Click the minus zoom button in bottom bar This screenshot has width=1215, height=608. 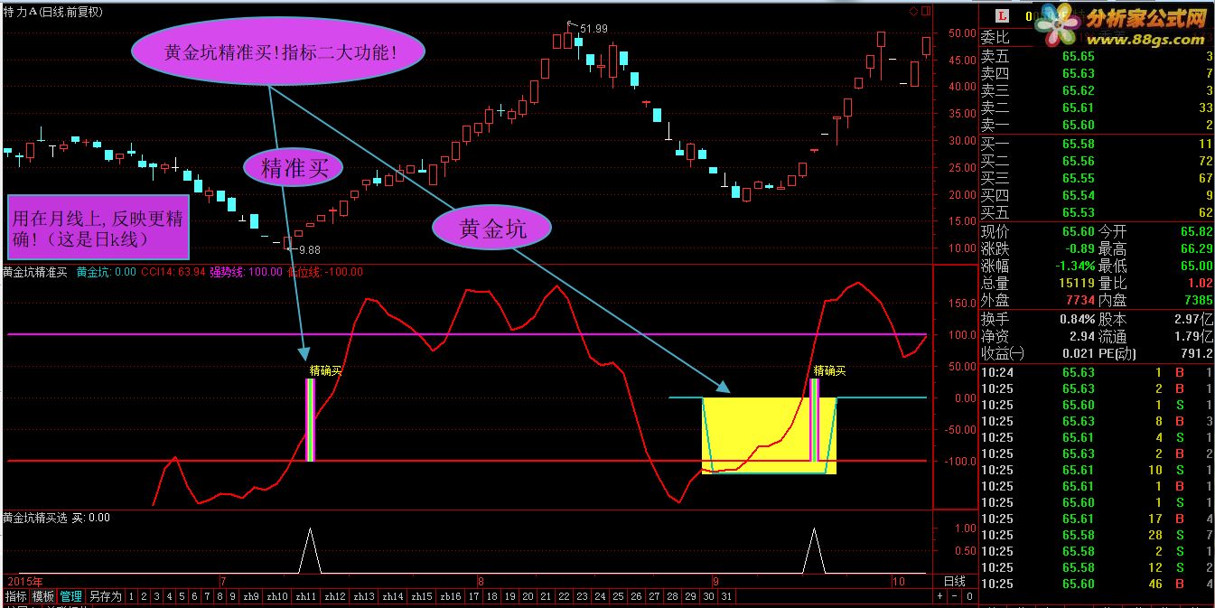956,596
